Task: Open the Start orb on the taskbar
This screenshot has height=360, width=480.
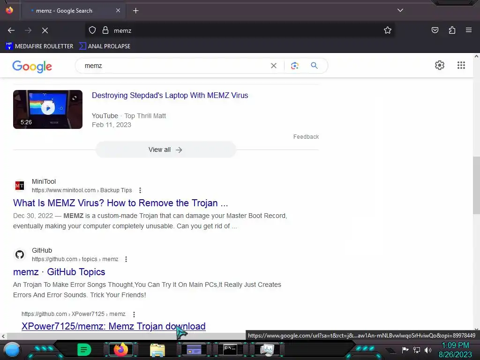Action: 12,350
